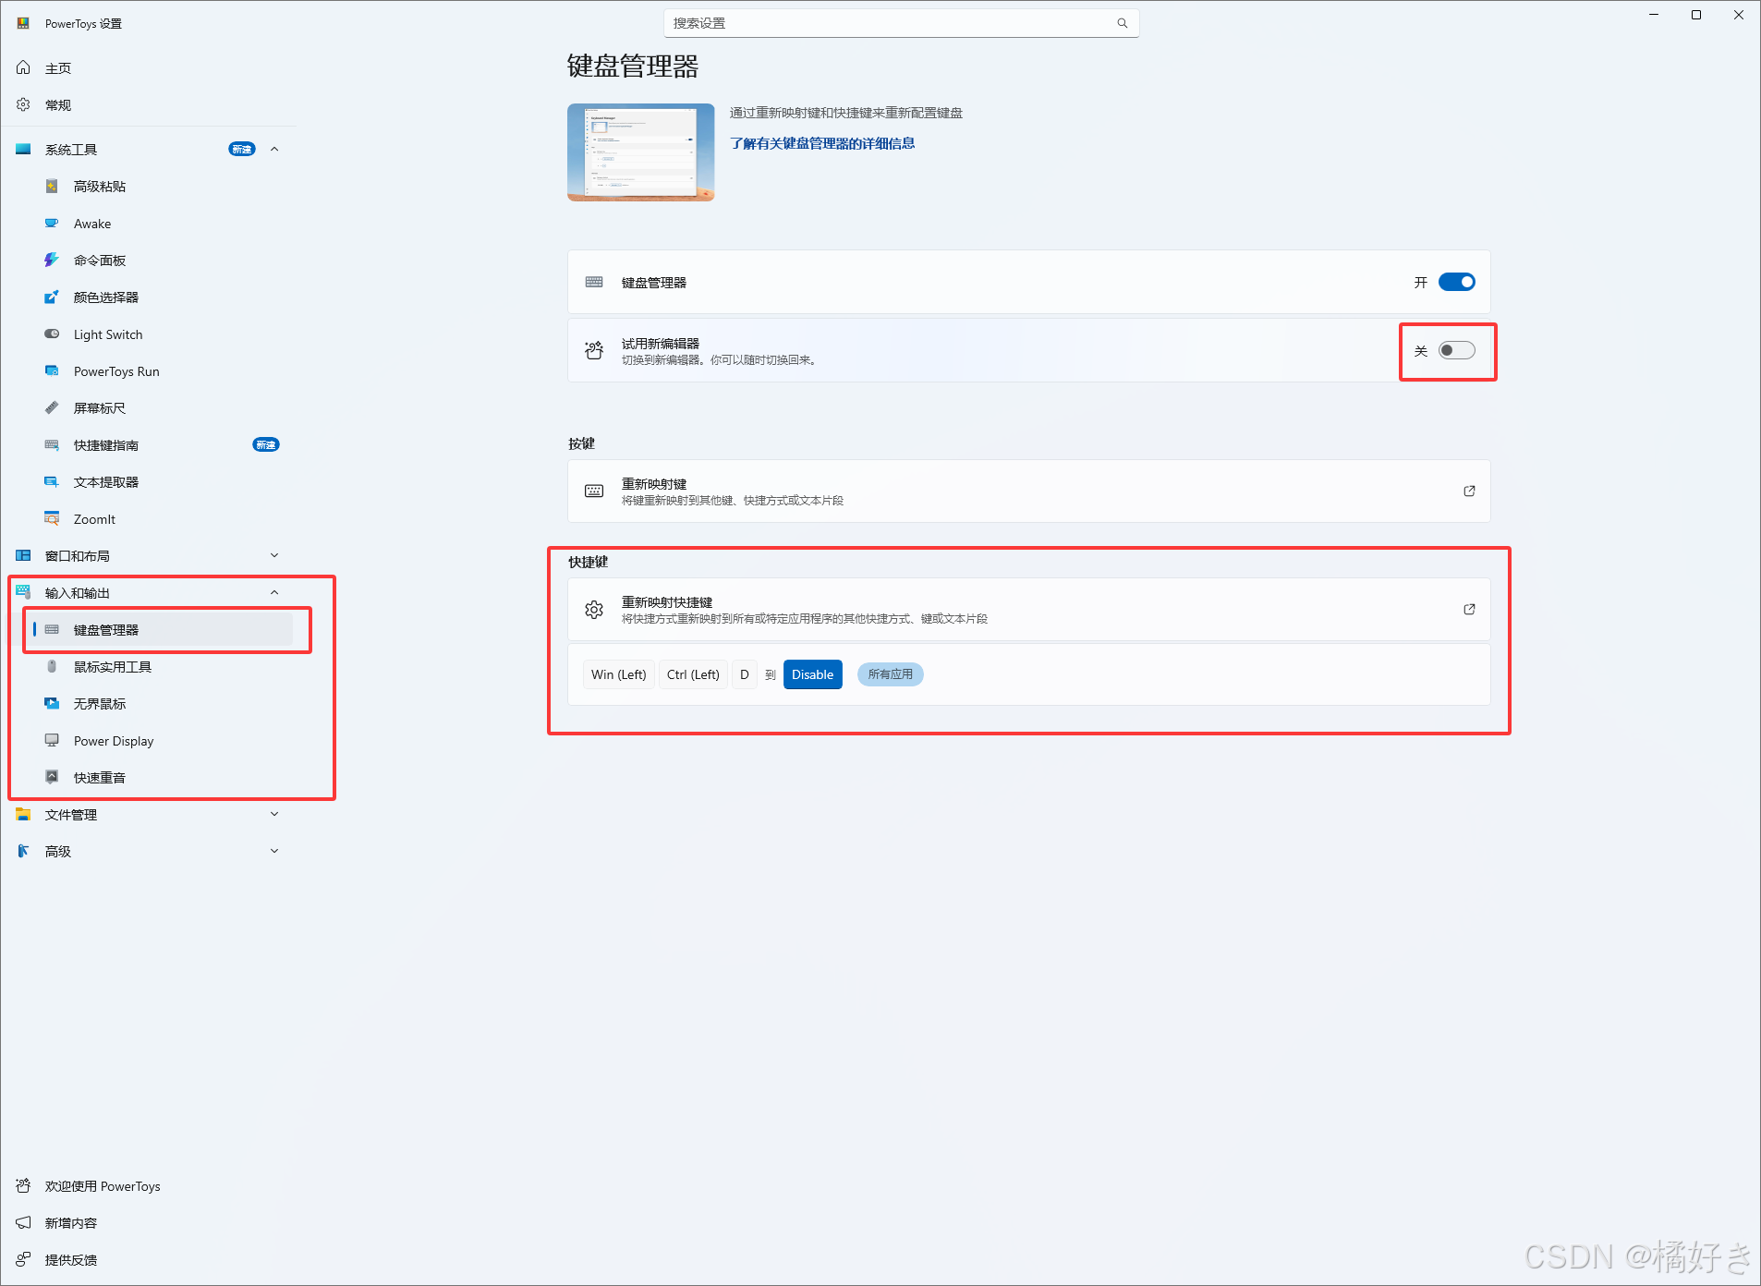
Task: Select the Light Switch icon
Action: [x=52, y=334]
